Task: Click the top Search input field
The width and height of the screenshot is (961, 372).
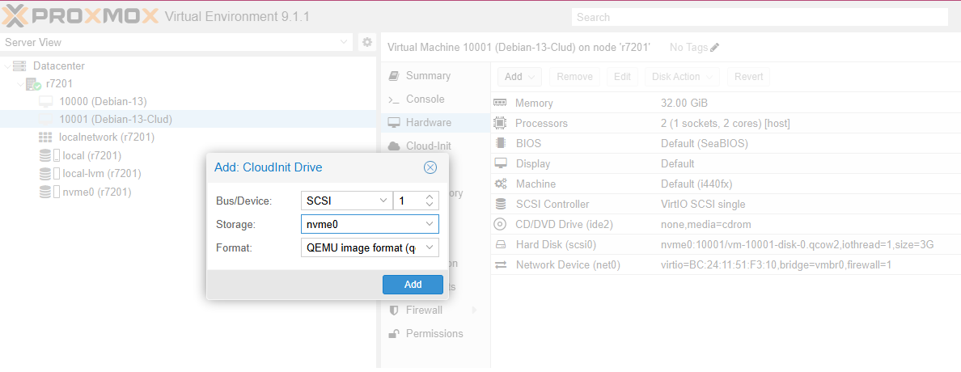Action: pos(759,17)
